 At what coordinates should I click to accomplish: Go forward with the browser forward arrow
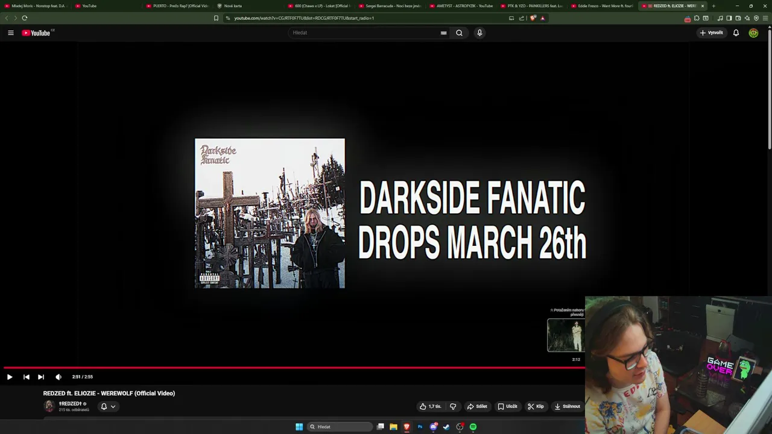pos(15,18)
